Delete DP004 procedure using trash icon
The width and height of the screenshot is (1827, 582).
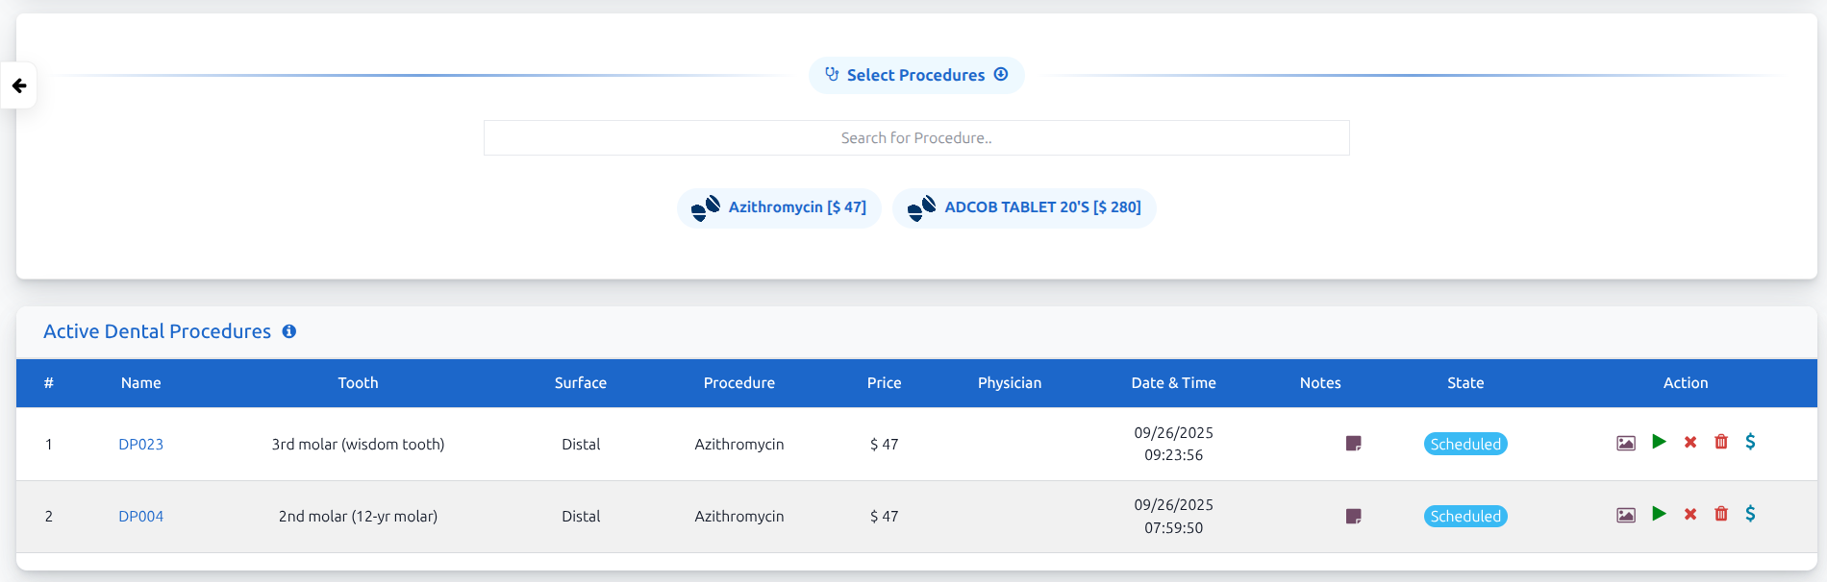point(1721,514)
